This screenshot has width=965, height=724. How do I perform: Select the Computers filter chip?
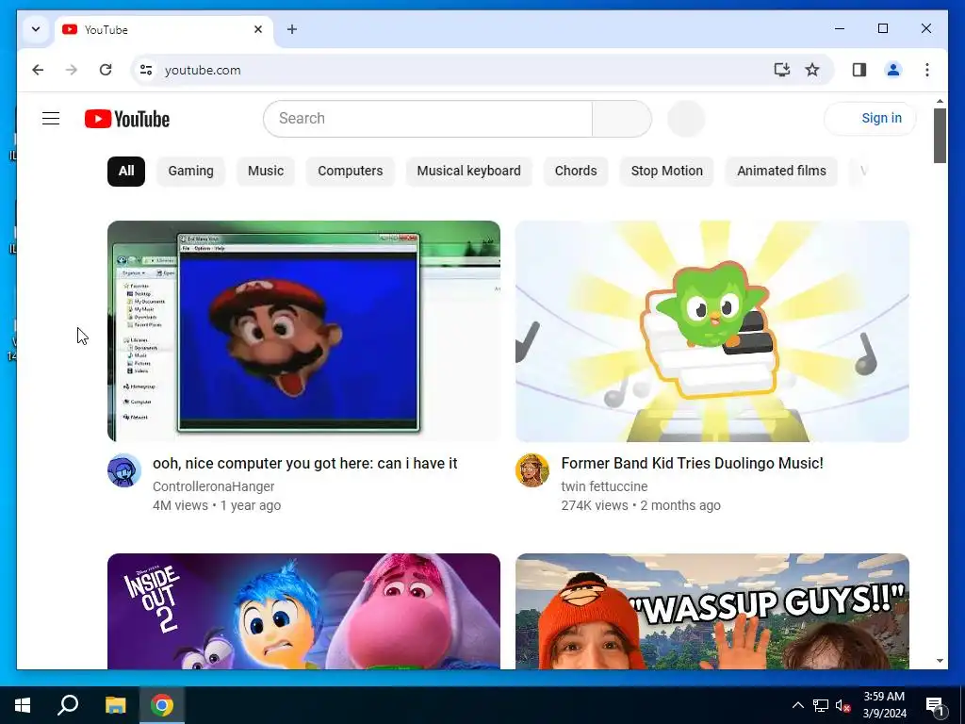351,172
